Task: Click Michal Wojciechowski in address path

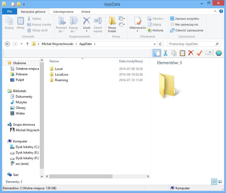Action: click(57, 44)
